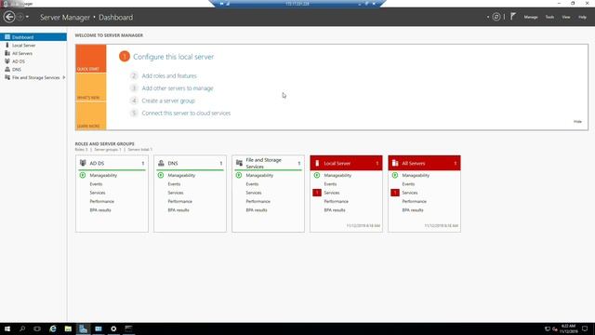Click the DNS tile role icon
The image size is (595, 335).
coord(161,163)
